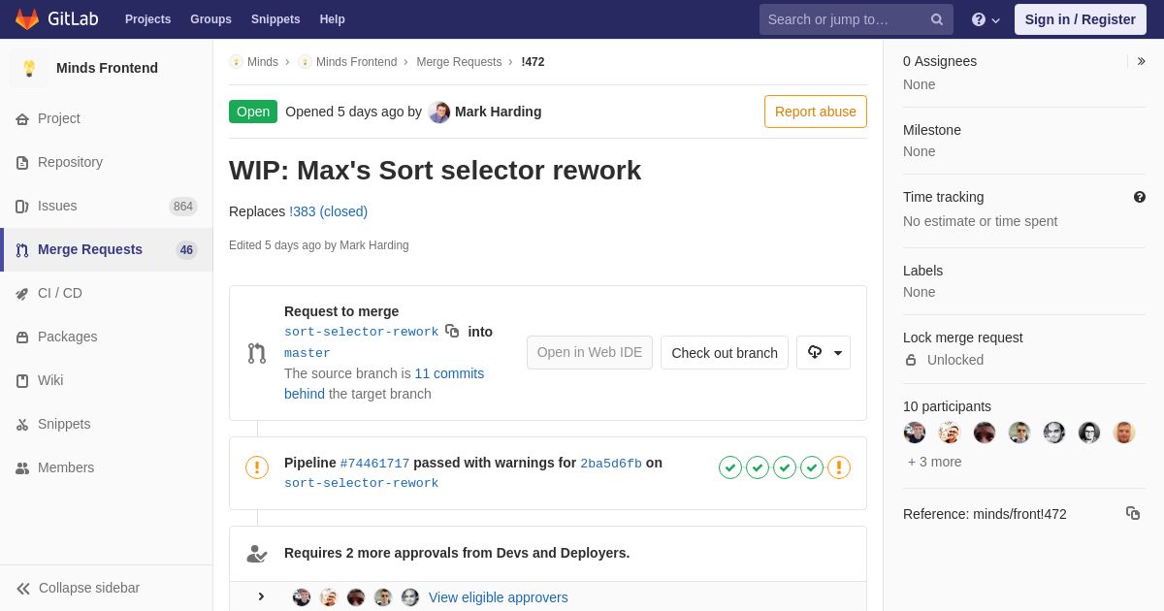This screenshot has height=611, width=1164.
Task: Click the Issues icon in sidebar
Action: coord(22,207)
